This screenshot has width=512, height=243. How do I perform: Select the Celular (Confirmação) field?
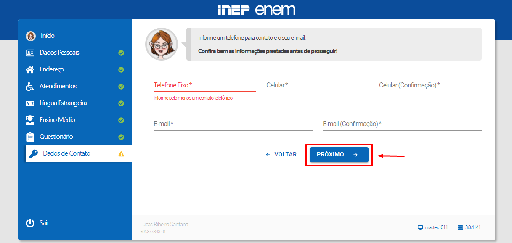pyautogui.click(x=430, y=85)
